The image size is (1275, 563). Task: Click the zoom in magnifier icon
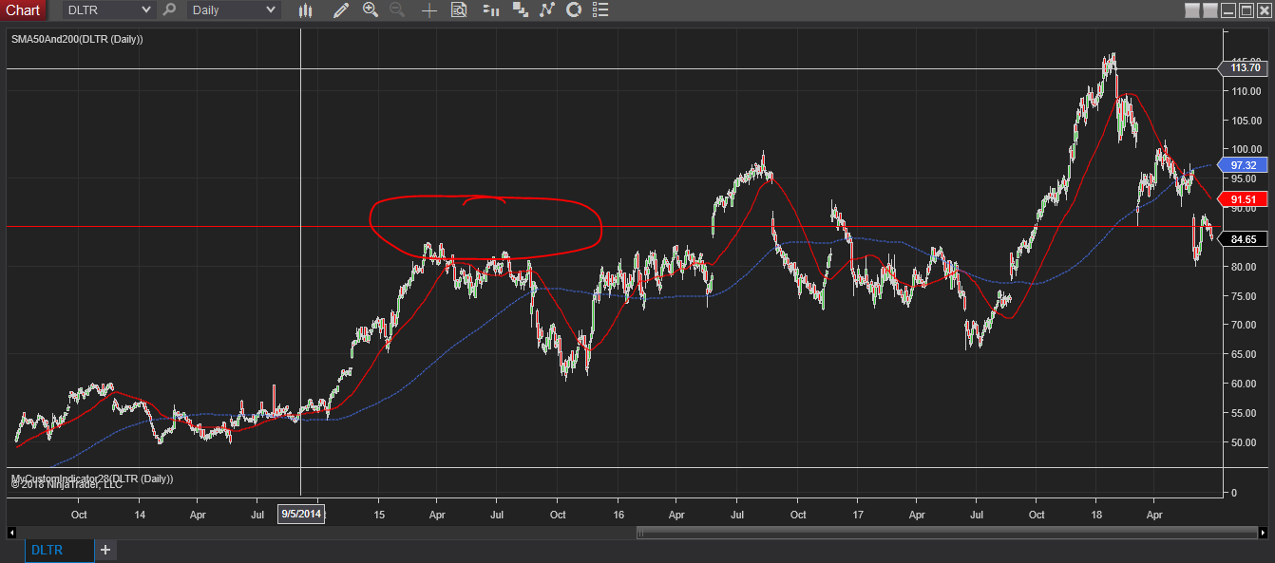tap(370, 10)
